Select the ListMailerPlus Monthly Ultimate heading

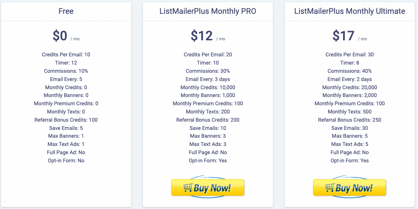click(x=349, y=11)
